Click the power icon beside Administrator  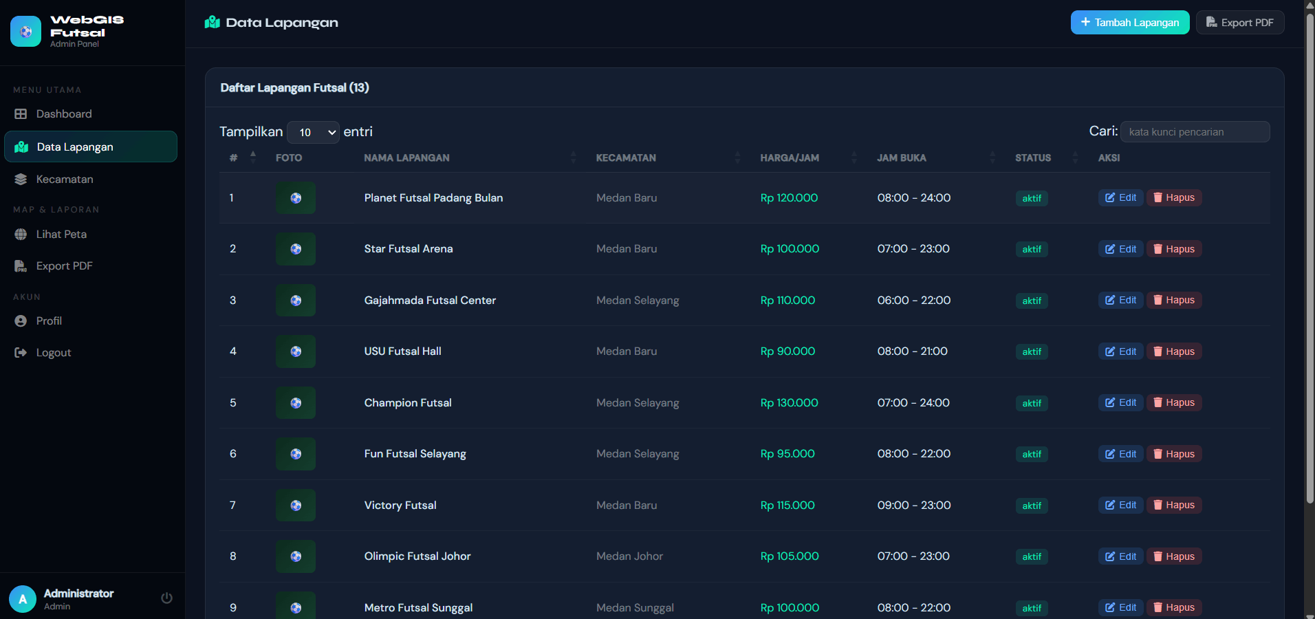166,598
